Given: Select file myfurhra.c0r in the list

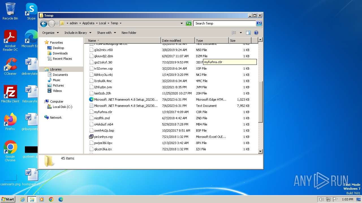Looking at the screenshot, I should [103, 112].
